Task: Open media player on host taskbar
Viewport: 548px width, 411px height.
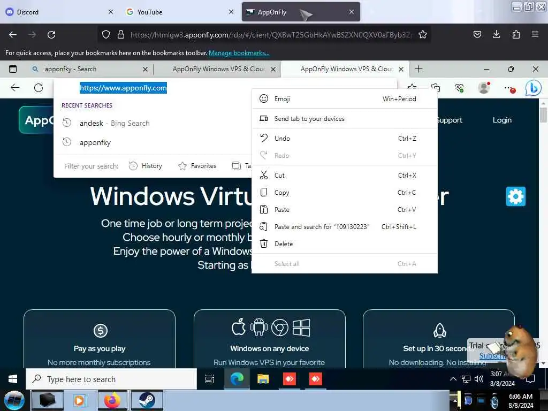Action: click(80, 400)
